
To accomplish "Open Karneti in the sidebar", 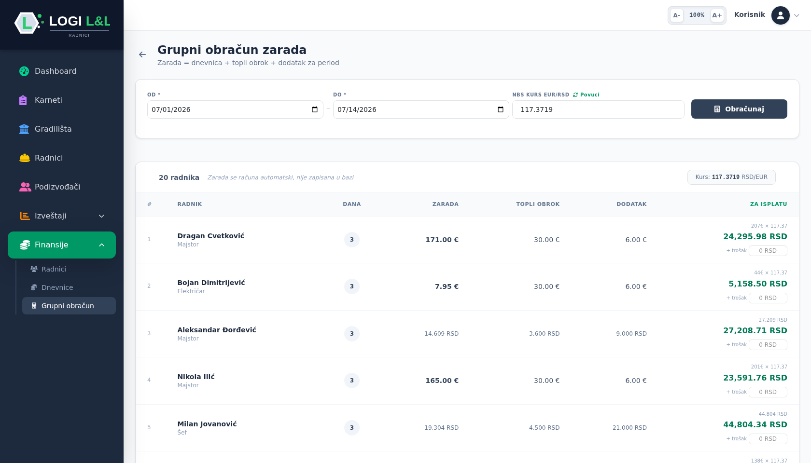I will tap(62, 100).
